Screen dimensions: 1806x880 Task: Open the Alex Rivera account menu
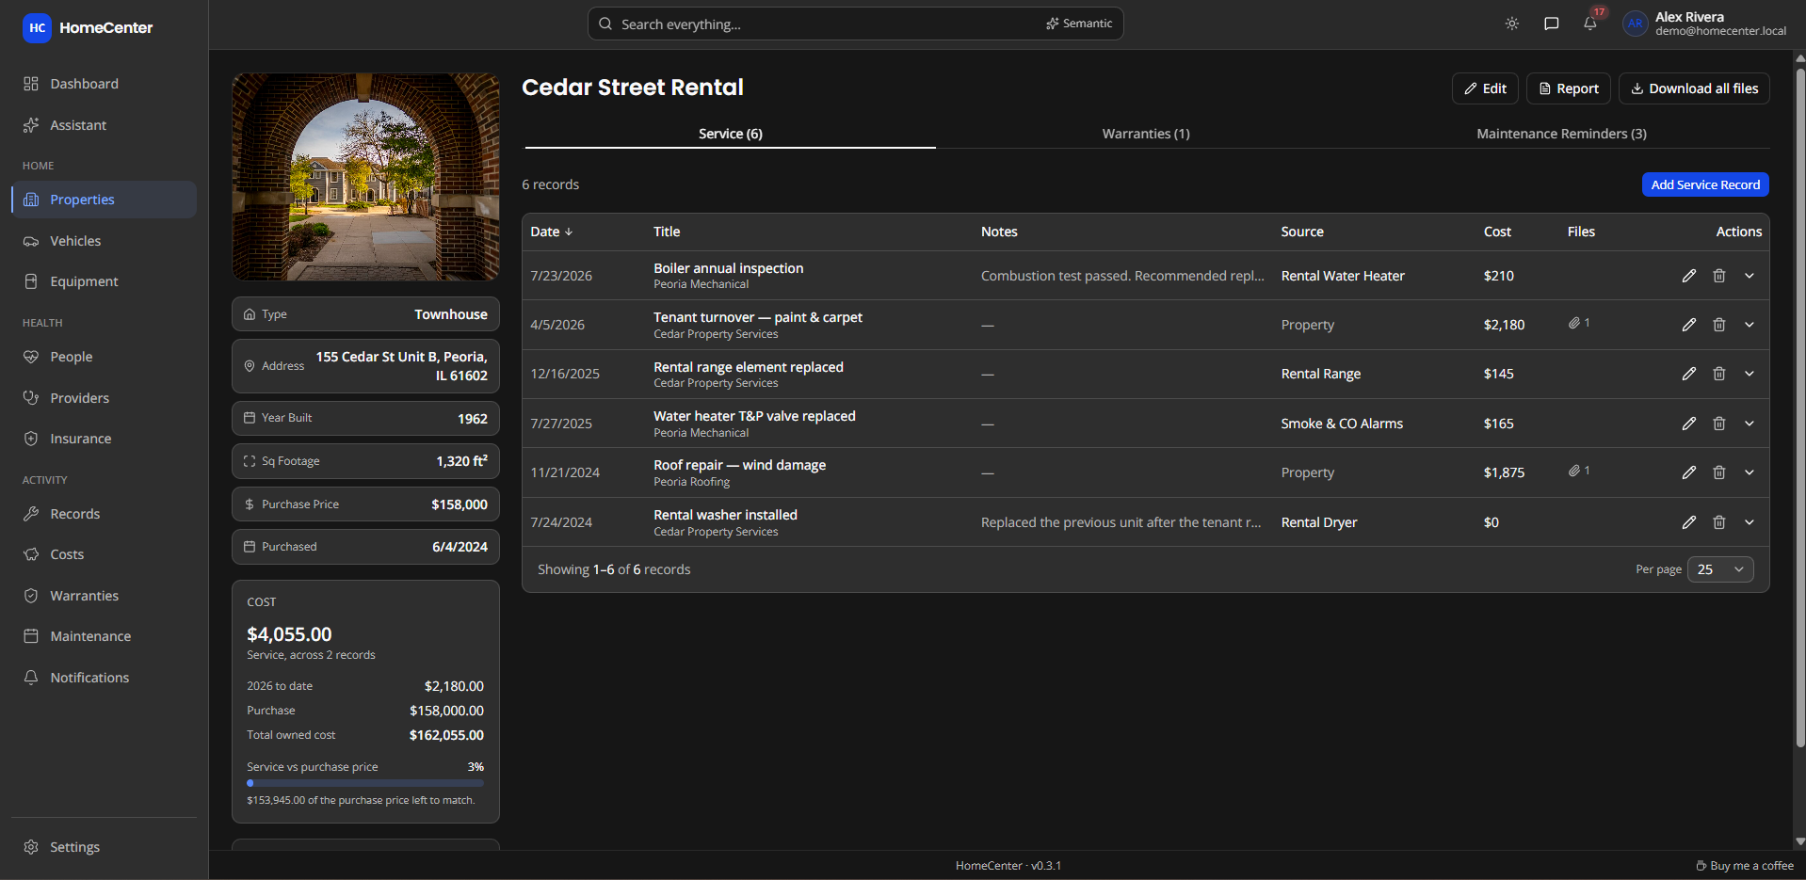(1704, 24)
